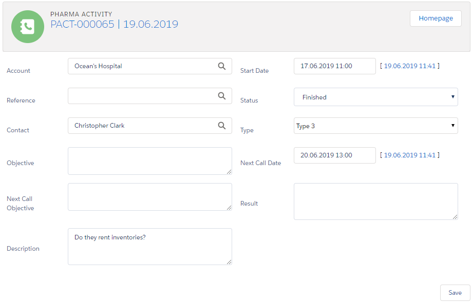The image size is (472, 303).
Task: Click the Start Date input field
Action: (334, 66)
